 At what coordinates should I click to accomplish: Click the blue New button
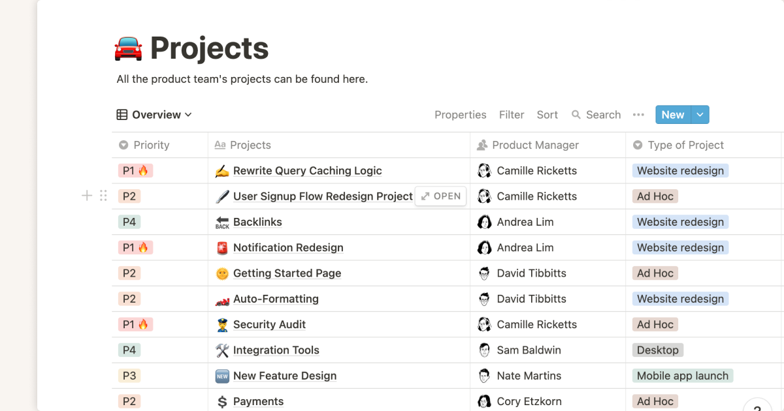pyautogui.click(x=672, y=115)
